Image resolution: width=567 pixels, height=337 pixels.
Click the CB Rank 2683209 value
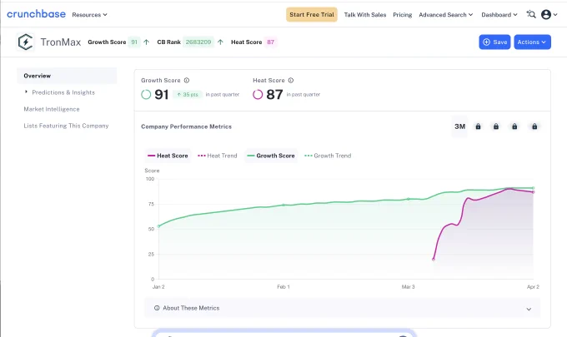click(x=198, y=42)
